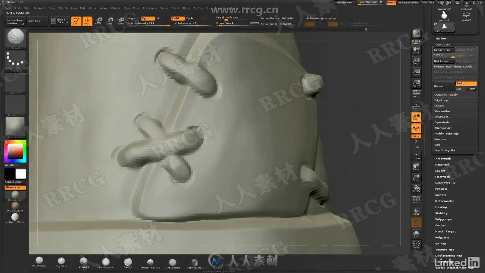Pick the Standard brush at bottom shelf
485x273 pixels.
(x=83, y=262)
